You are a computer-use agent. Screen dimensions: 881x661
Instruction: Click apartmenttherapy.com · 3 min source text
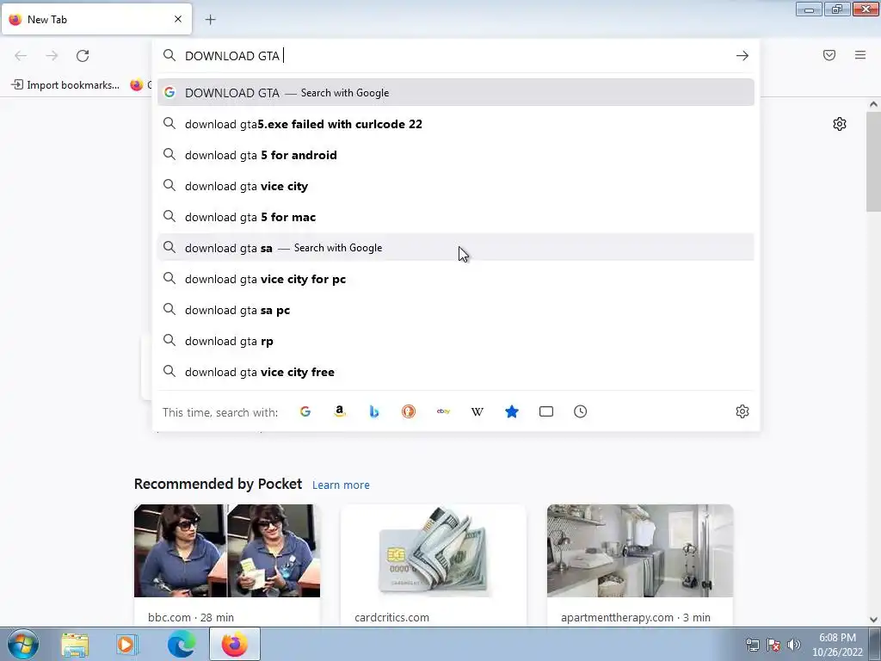tap(636, 617)
